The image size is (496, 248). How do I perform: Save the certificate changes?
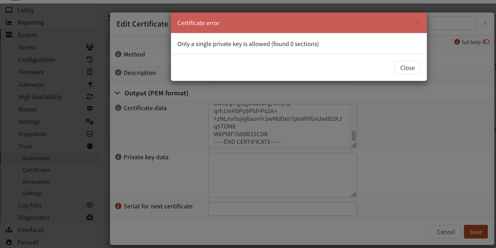coord(475,232)
